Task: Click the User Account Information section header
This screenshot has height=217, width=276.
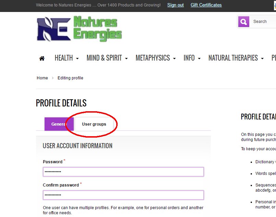Action: tap(77, 146)
